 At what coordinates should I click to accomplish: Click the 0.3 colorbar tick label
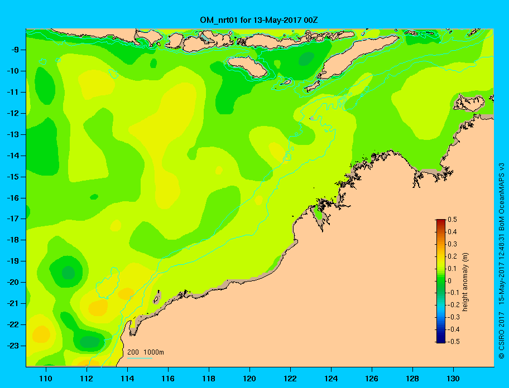(452, 244)
